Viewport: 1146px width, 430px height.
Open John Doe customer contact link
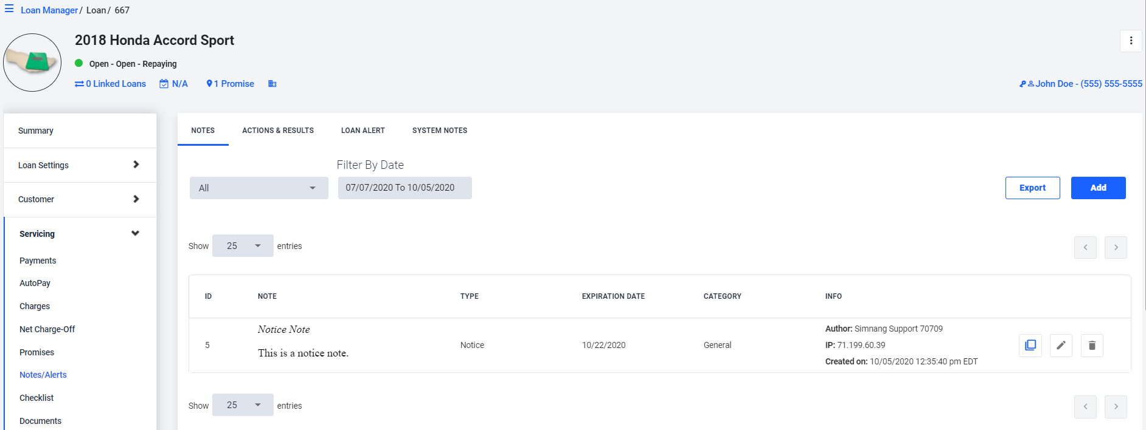(1081, 84)
